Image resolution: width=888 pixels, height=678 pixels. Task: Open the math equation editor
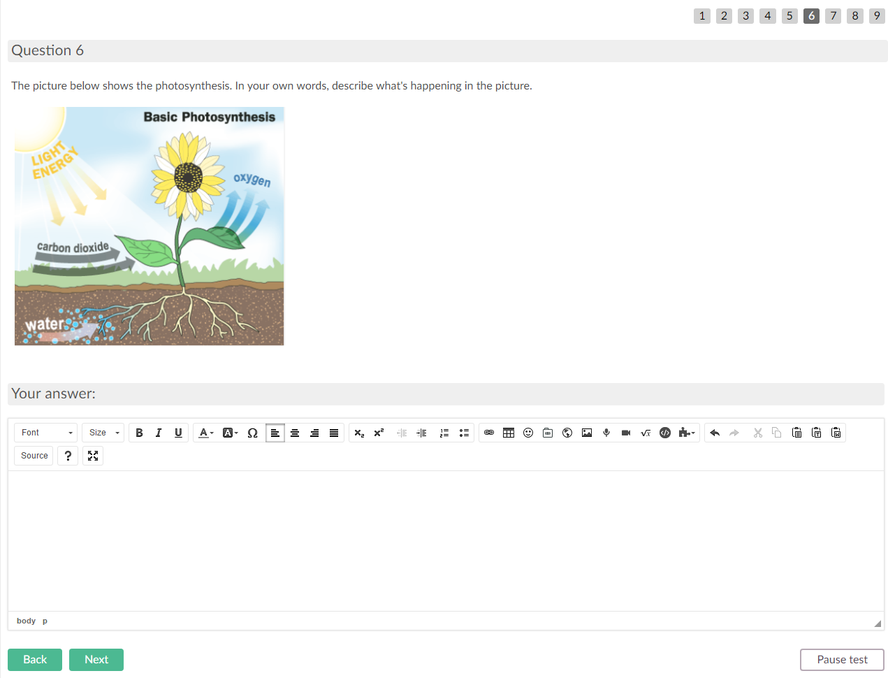point(646,433)
